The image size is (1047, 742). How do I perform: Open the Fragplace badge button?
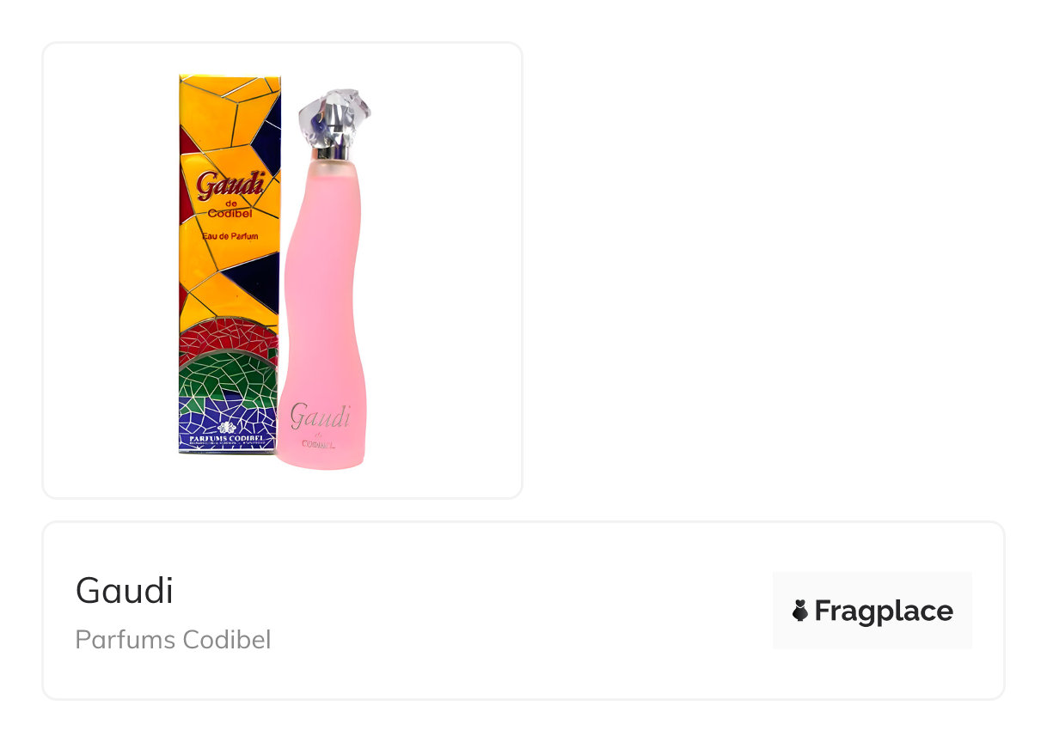(x=872, y=611)
